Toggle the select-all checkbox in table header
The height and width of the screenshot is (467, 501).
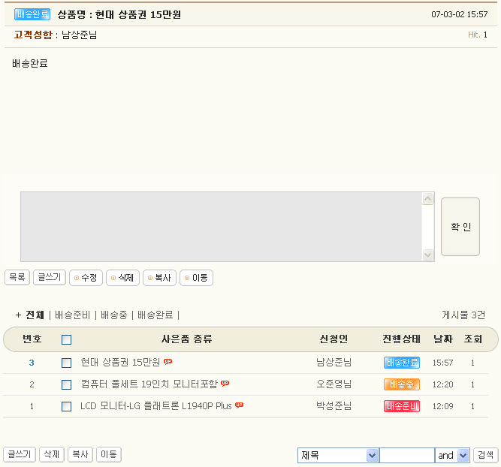tap(67, 340)
